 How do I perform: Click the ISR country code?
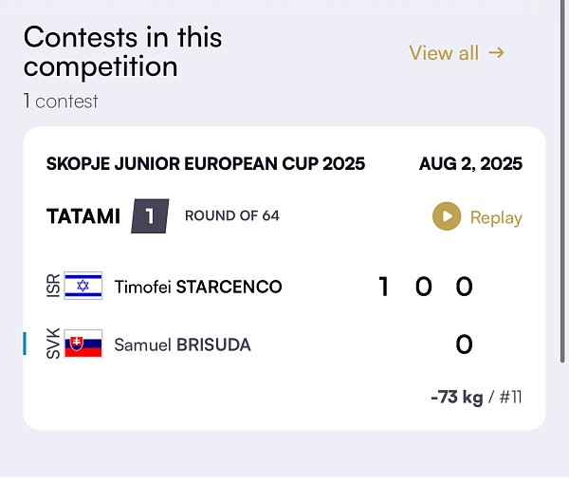pos(54,286)
